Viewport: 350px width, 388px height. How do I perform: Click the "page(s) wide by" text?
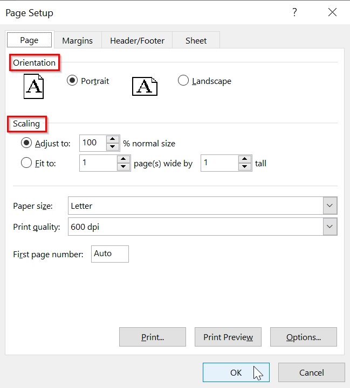coord(163,164)
